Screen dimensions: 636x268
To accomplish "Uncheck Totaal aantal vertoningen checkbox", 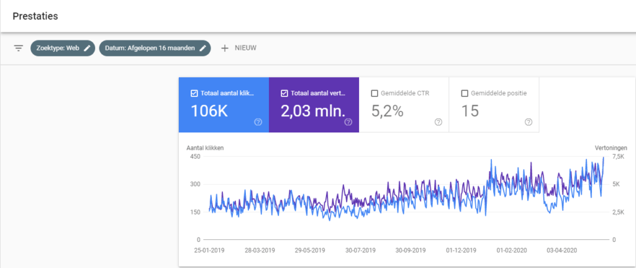I will pyautogui.click(x=284, y=93).
